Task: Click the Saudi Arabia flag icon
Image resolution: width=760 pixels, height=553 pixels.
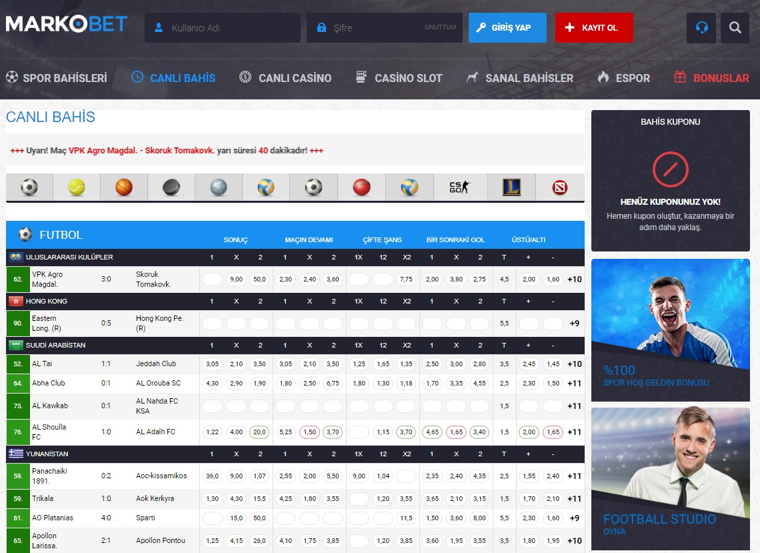Action: pos(16,346)
